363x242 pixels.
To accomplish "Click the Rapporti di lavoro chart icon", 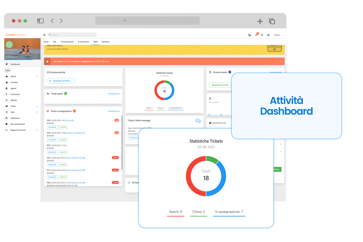I will (6, 130).
